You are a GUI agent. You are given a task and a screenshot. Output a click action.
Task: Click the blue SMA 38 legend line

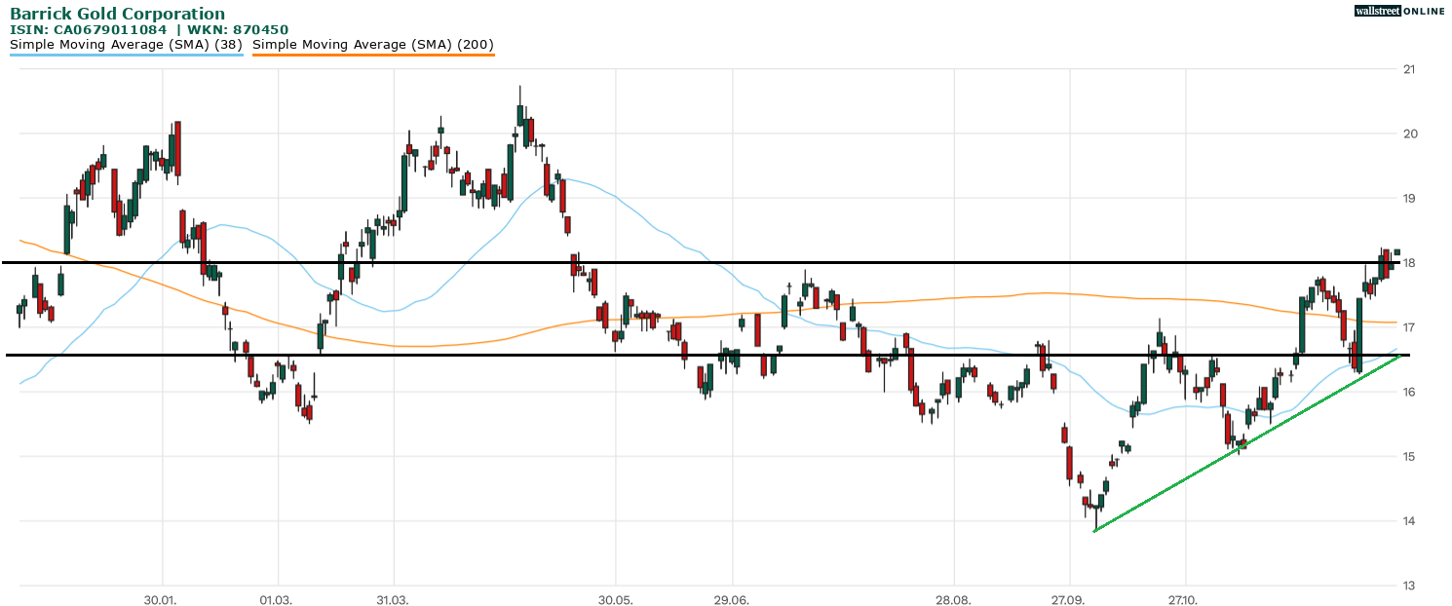point(126,55)
